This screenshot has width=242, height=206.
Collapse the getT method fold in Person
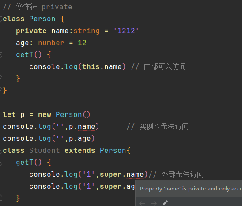tap(1, 55)
